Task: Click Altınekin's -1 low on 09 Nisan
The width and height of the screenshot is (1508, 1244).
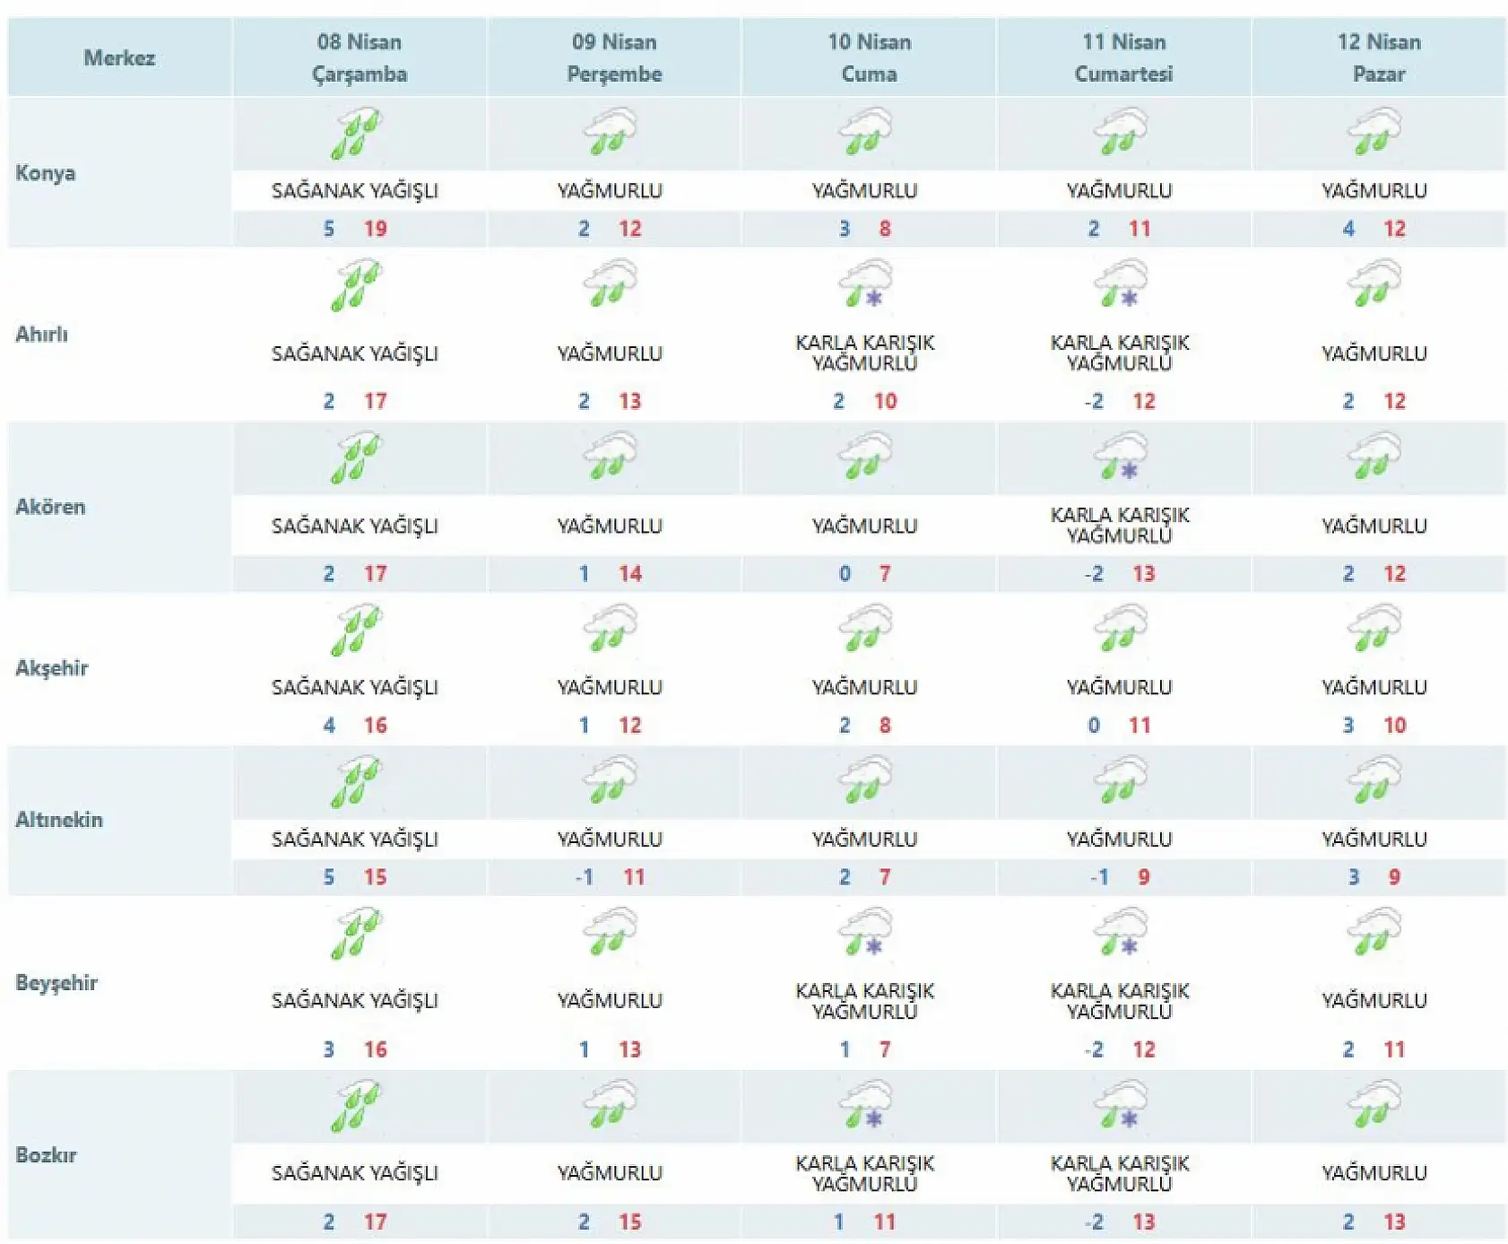Action: point(585,877)
